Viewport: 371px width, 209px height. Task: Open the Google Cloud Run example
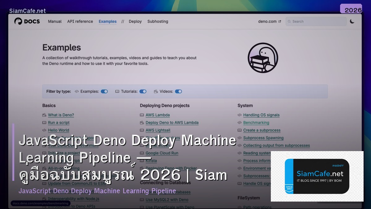pyautogui.click(x=162, y=153)
